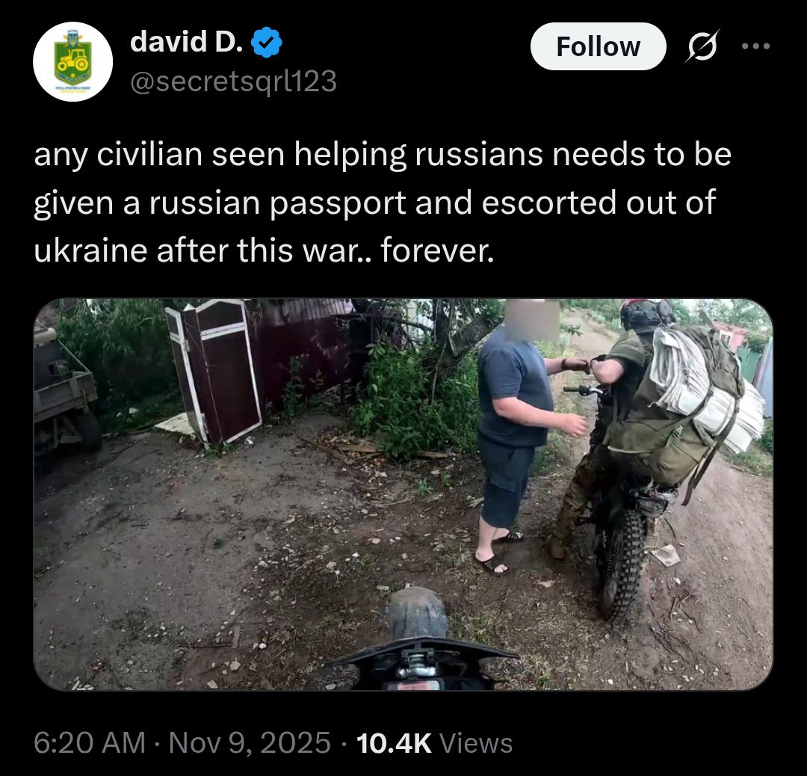Click the 6:20 AM post time
The image size is (807, 776).
(90, 743)
